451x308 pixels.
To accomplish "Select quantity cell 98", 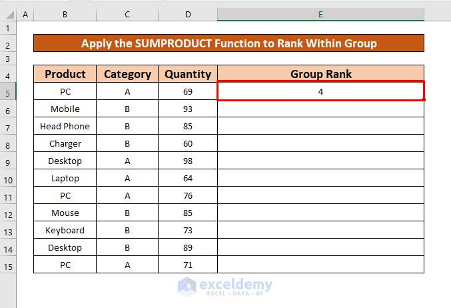I will click(x=188, y=161).
